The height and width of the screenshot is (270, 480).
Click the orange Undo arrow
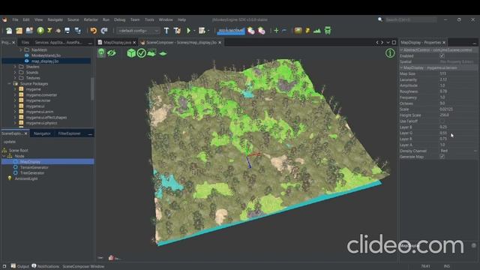[93, 31]
